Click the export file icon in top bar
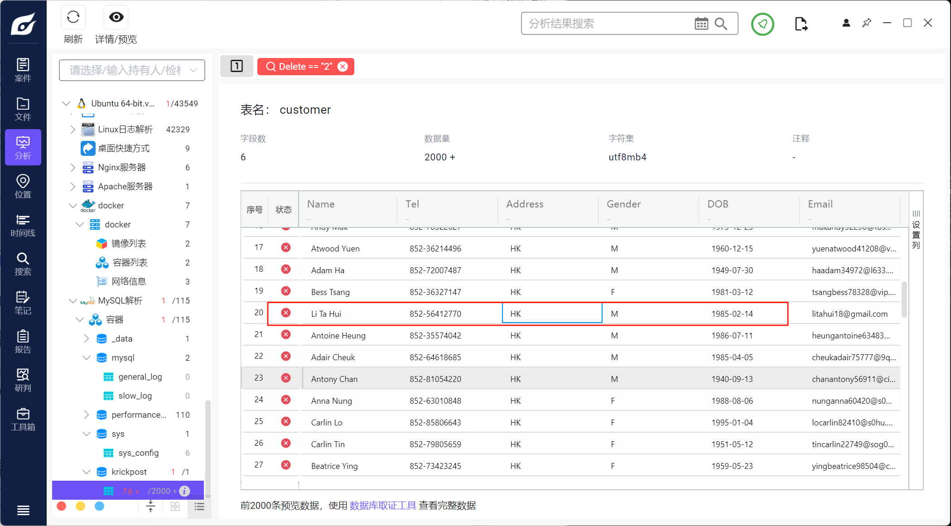The image size is (951, 526). pyautogui.click(x=801, y=24)
